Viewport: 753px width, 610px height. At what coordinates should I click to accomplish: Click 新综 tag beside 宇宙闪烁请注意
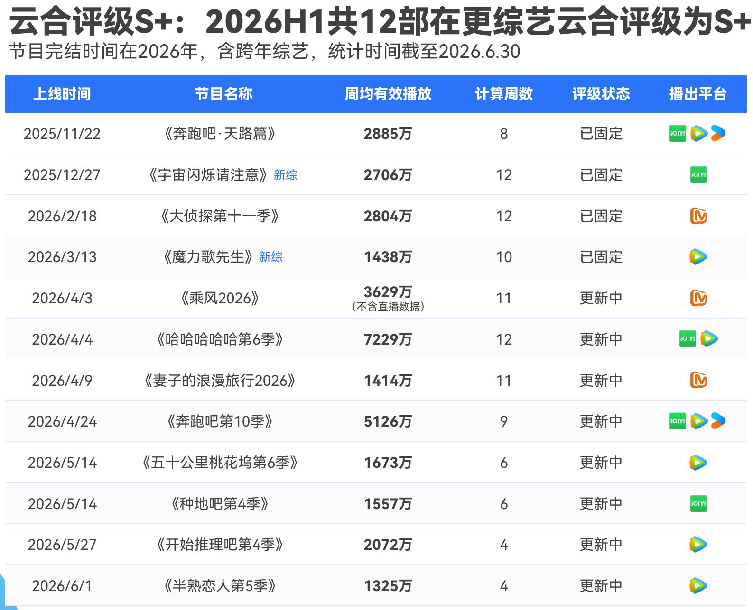[285, 175]
